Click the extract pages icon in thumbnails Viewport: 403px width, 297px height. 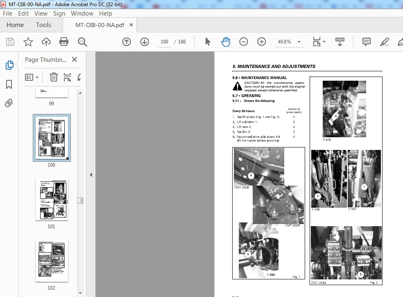[67, 77]
